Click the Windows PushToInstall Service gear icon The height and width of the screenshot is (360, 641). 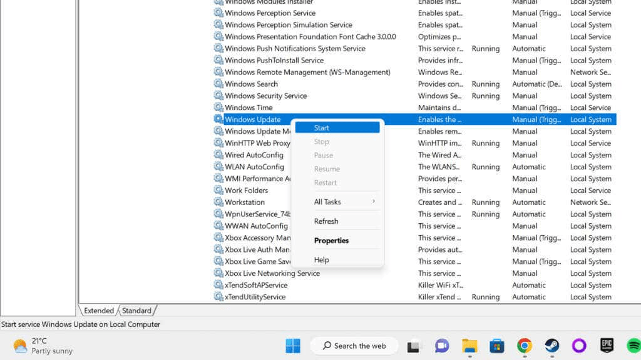pos(218,59)
